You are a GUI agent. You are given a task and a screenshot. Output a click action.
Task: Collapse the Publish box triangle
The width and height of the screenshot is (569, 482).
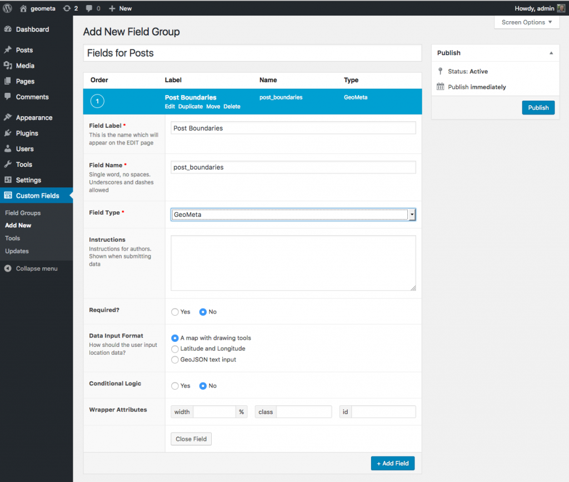[551, 53]
